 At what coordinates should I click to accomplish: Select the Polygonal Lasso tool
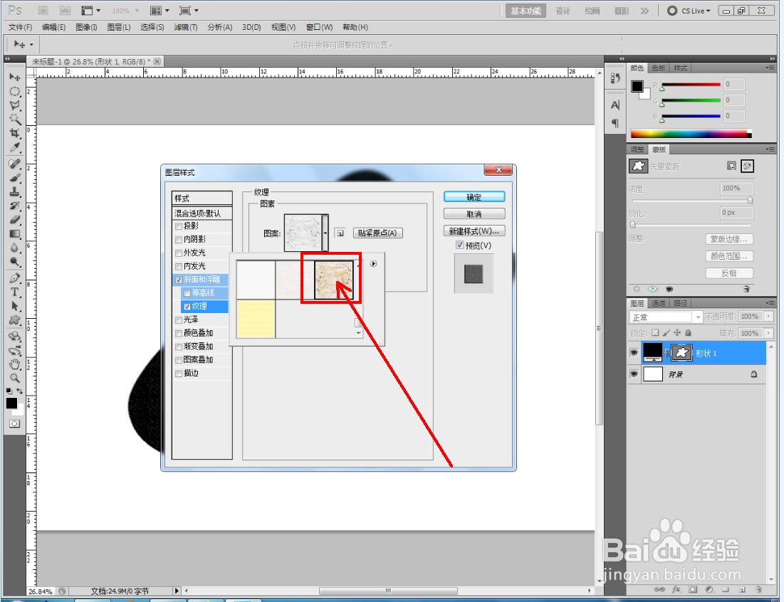point(14,105)
